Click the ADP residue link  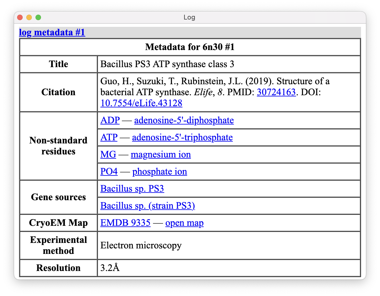[x=110, y=120]
